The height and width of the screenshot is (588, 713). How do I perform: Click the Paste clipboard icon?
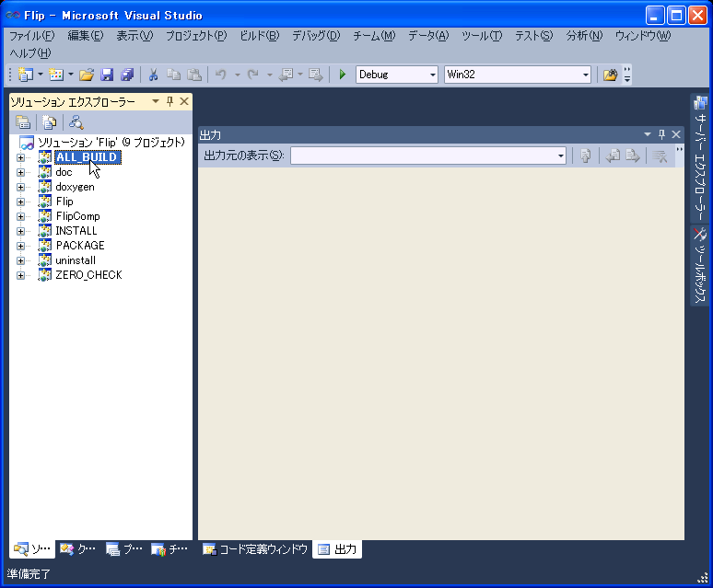[x=194, y=75]
